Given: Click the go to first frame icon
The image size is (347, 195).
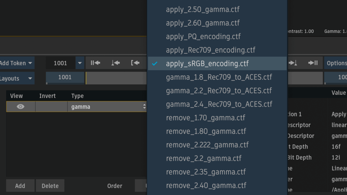Looking at the screenshot, I should 95,63.
